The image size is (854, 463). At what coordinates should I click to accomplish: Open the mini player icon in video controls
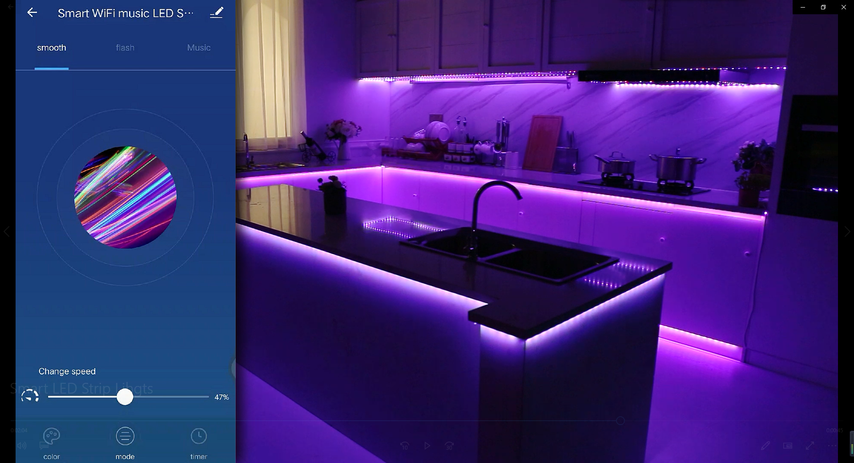click(788, 446)
